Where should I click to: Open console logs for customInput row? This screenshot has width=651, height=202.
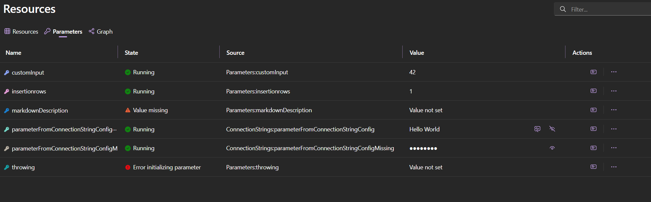coord(594,72)
